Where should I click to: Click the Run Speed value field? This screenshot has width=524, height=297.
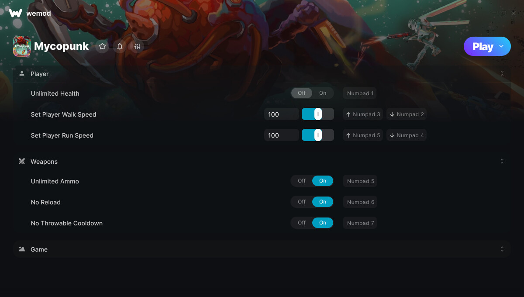pos(282,135)
